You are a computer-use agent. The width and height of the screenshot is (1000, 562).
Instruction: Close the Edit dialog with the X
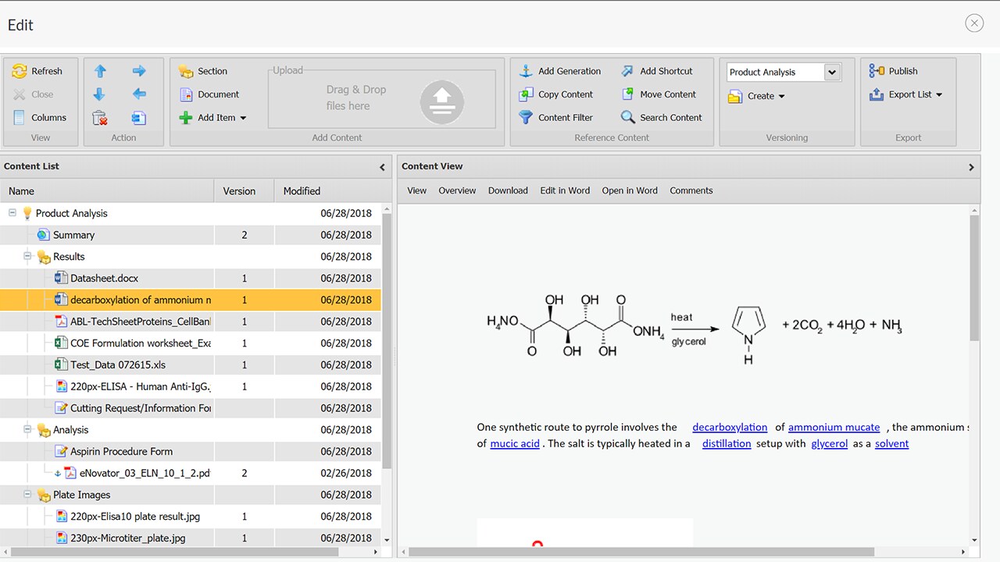[974, 23]
